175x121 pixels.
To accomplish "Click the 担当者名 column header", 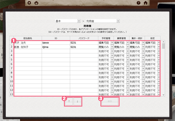I will (28, 38).
